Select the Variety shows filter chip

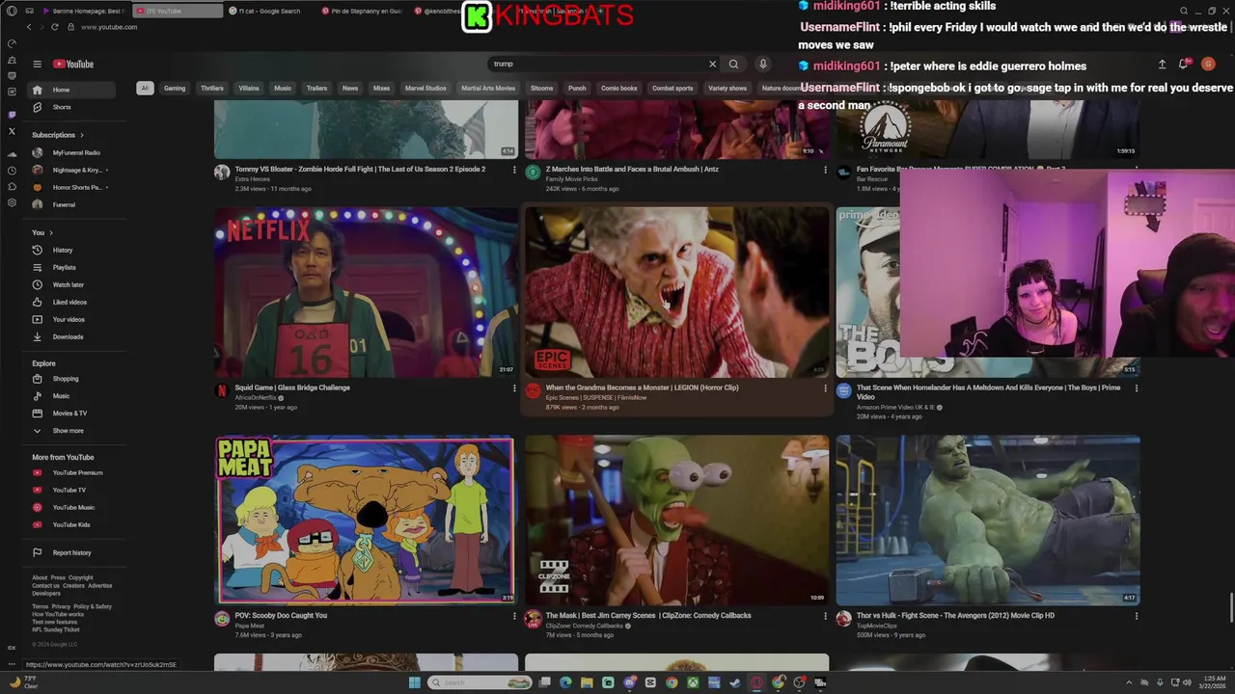(x=727, y=88)
